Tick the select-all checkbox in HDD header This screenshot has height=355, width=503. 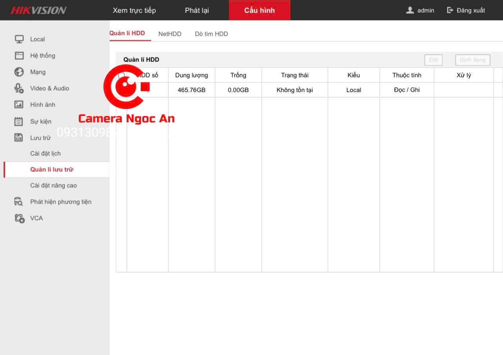pos(122,75)
